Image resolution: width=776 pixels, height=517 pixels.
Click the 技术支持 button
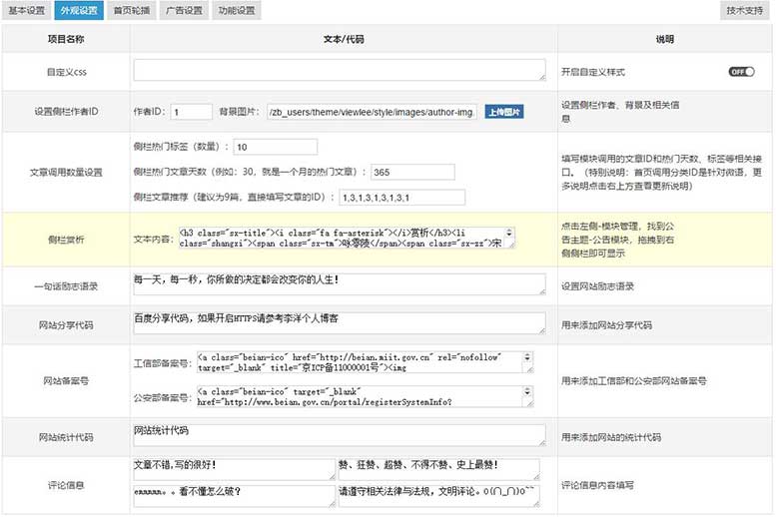coord(744,11)
